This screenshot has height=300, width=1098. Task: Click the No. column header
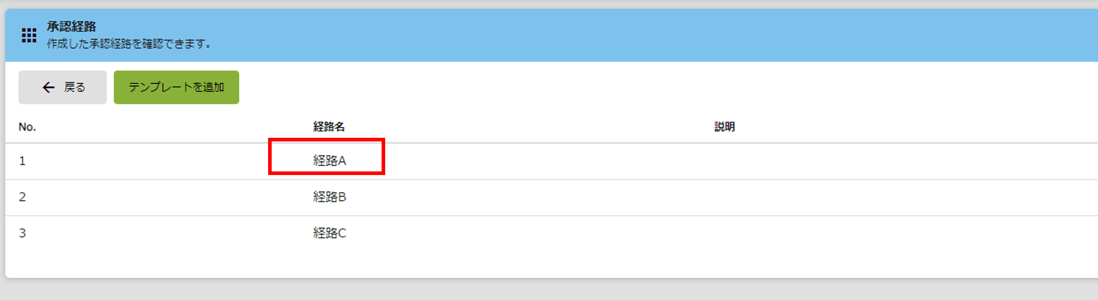(27, 127)
